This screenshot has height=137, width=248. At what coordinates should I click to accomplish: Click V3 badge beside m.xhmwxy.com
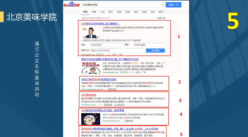coord(101,105)
